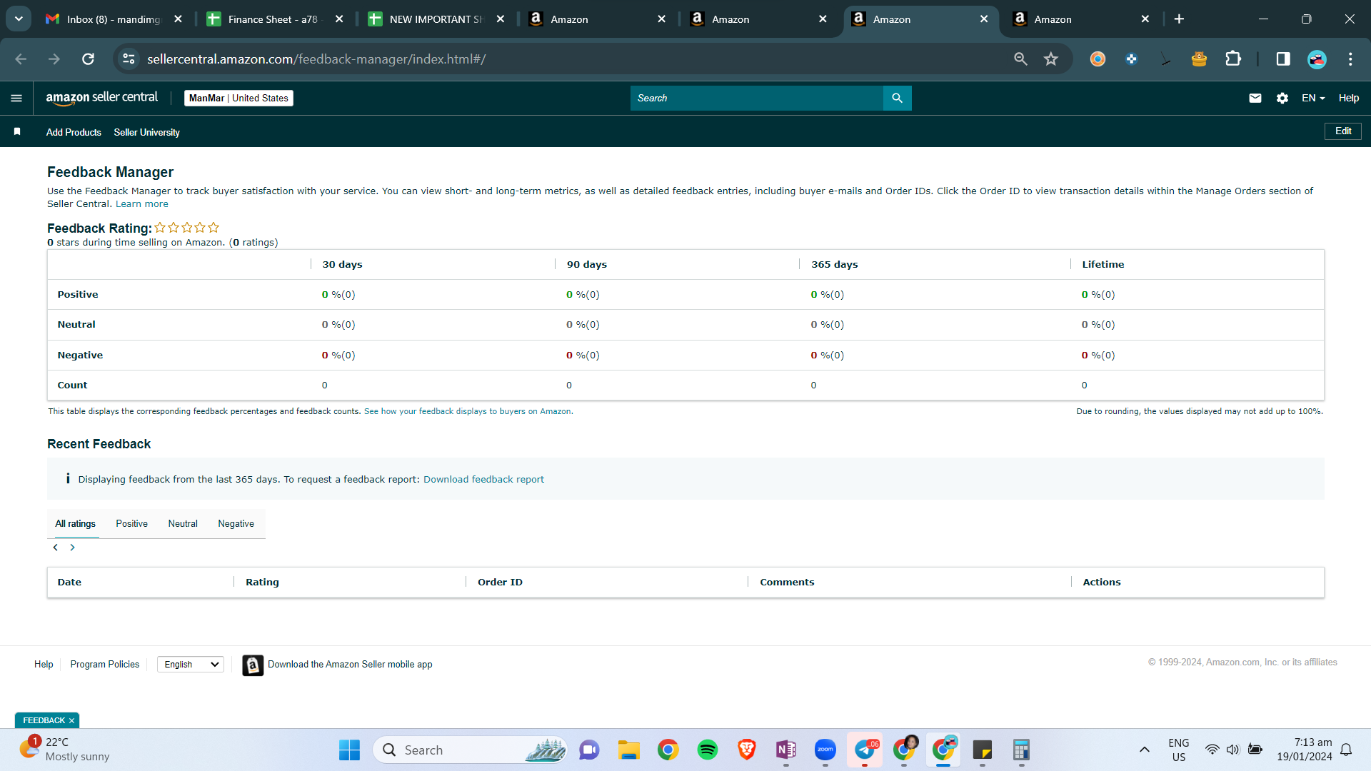Image resolution: width=1371 pixels, height=771 pixels.
Task: Select the Positive ratings tab
Action: (132, 524)
